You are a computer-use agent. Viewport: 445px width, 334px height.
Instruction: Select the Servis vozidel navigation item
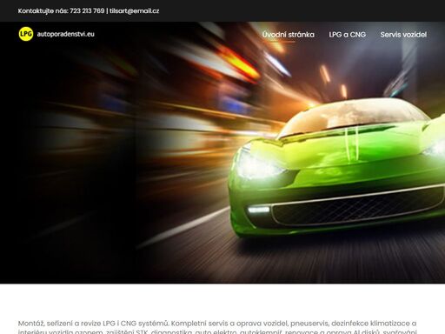pos(403,35)
